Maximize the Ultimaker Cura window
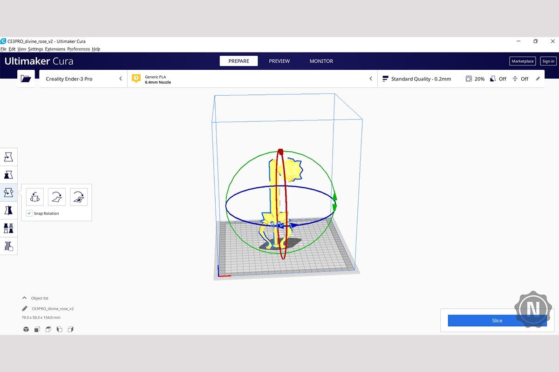Screen dimensions: 559x372 point(536,41)
